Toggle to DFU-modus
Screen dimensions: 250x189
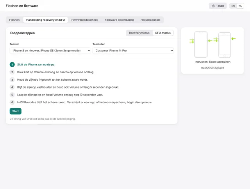point(163,33)
